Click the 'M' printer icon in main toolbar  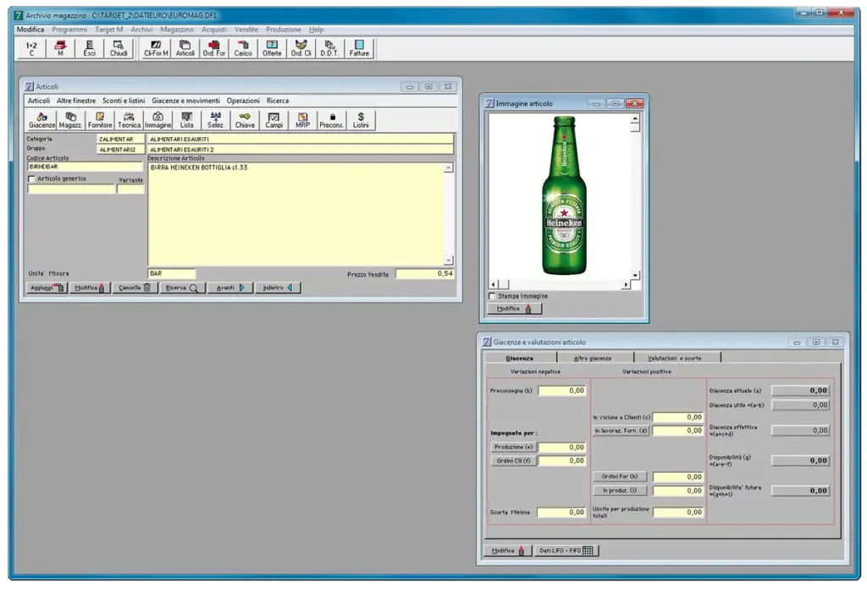60,48
